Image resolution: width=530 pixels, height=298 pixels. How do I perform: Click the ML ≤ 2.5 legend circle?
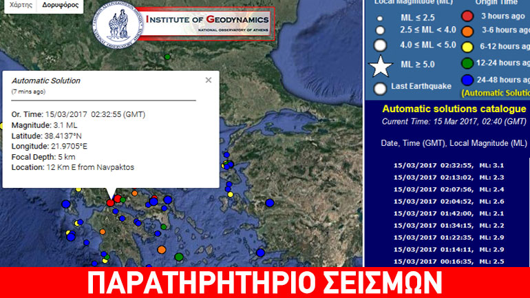380,19
